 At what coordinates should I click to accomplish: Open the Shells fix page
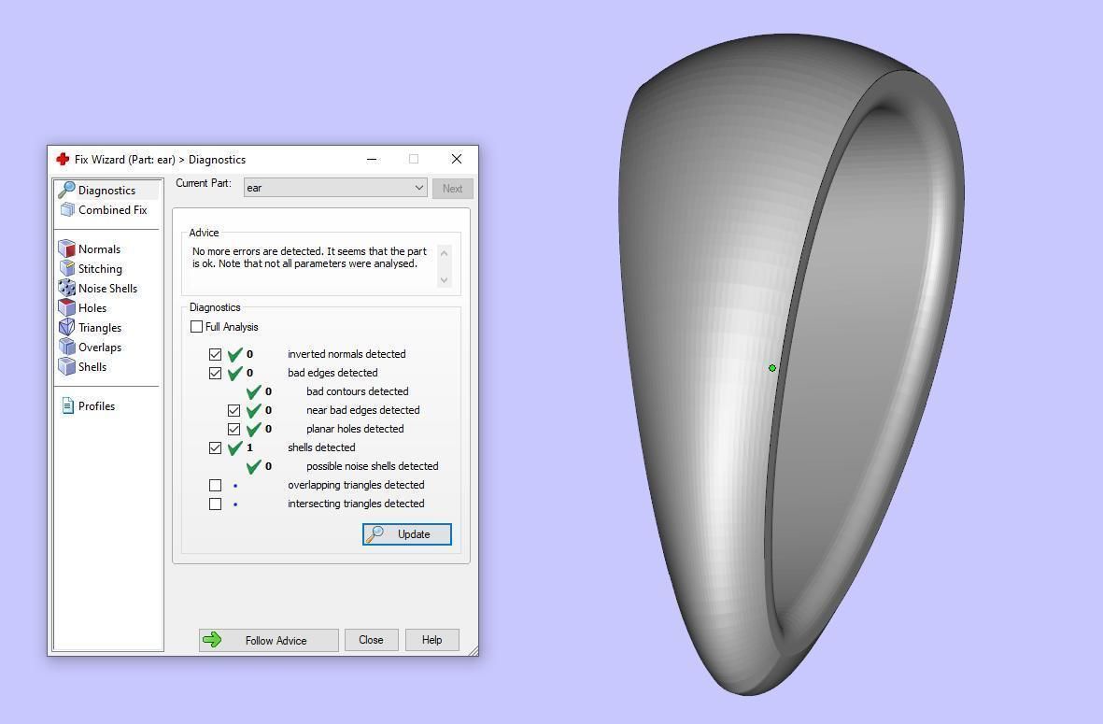[92, 367]
